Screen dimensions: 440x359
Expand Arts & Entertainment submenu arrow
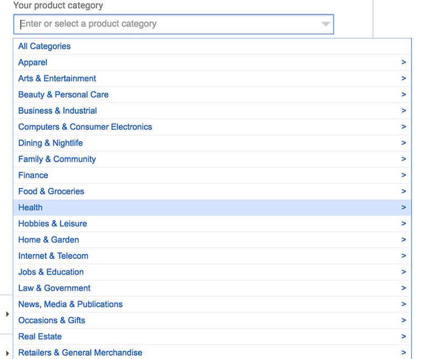click(404, 79)
